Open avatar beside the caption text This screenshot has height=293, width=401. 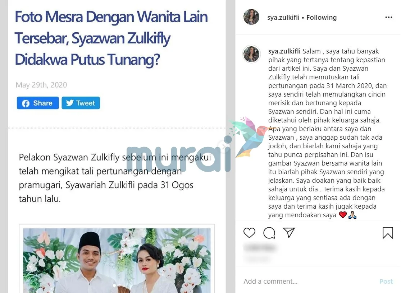click(251, 54)
